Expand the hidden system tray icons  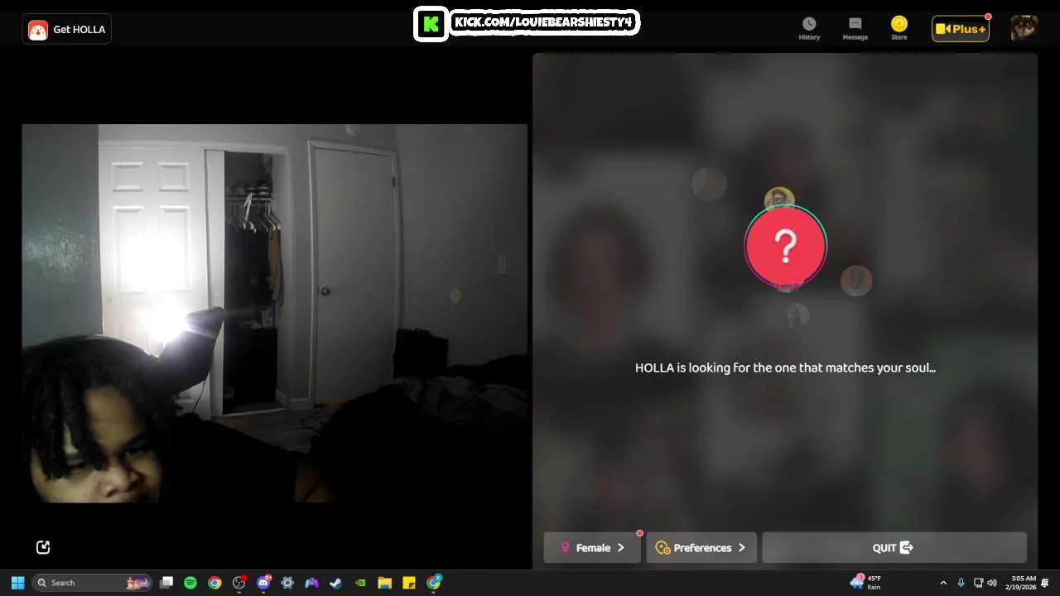pyautogui.click(x=943, y=583)
